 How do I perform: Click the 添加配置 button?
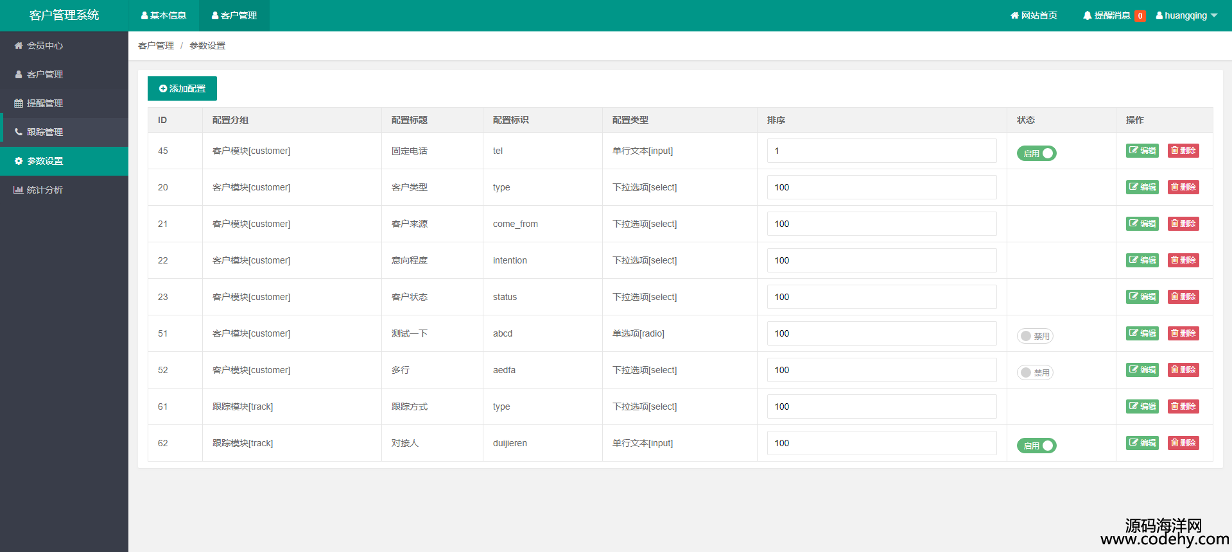(182, 88)
